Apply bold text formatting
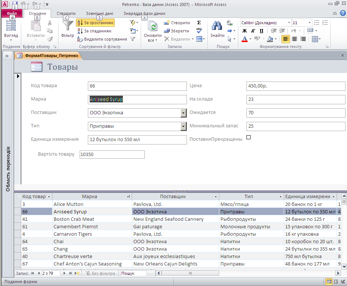Image resolution: width=347 pixels, height=286 pixels. (245, 31)
